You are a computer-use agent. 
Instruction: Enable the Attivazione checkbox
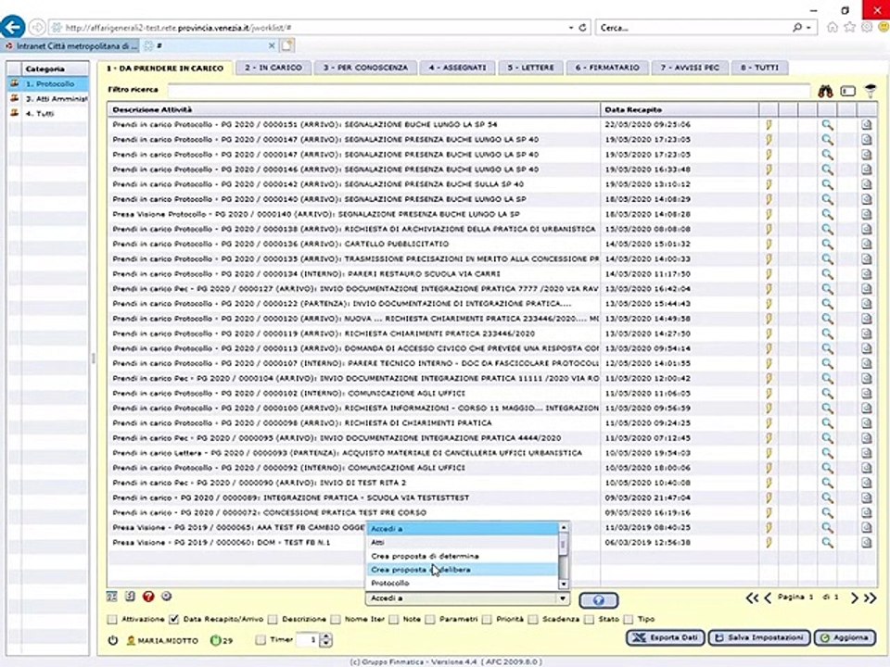click(112, 620)
